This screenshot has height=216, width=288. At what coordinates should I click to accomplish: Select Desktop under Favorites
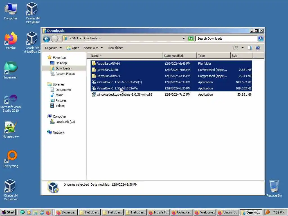click(x=61, y=63)
